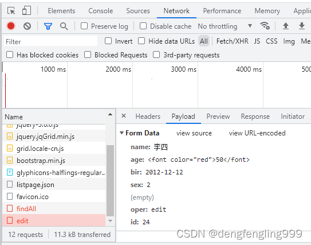Collapse the Form Data section
This screenshot has width=311, height=245.
tap(121, 133)
